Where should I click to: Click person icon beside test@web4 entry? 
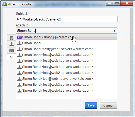point(19,91)
